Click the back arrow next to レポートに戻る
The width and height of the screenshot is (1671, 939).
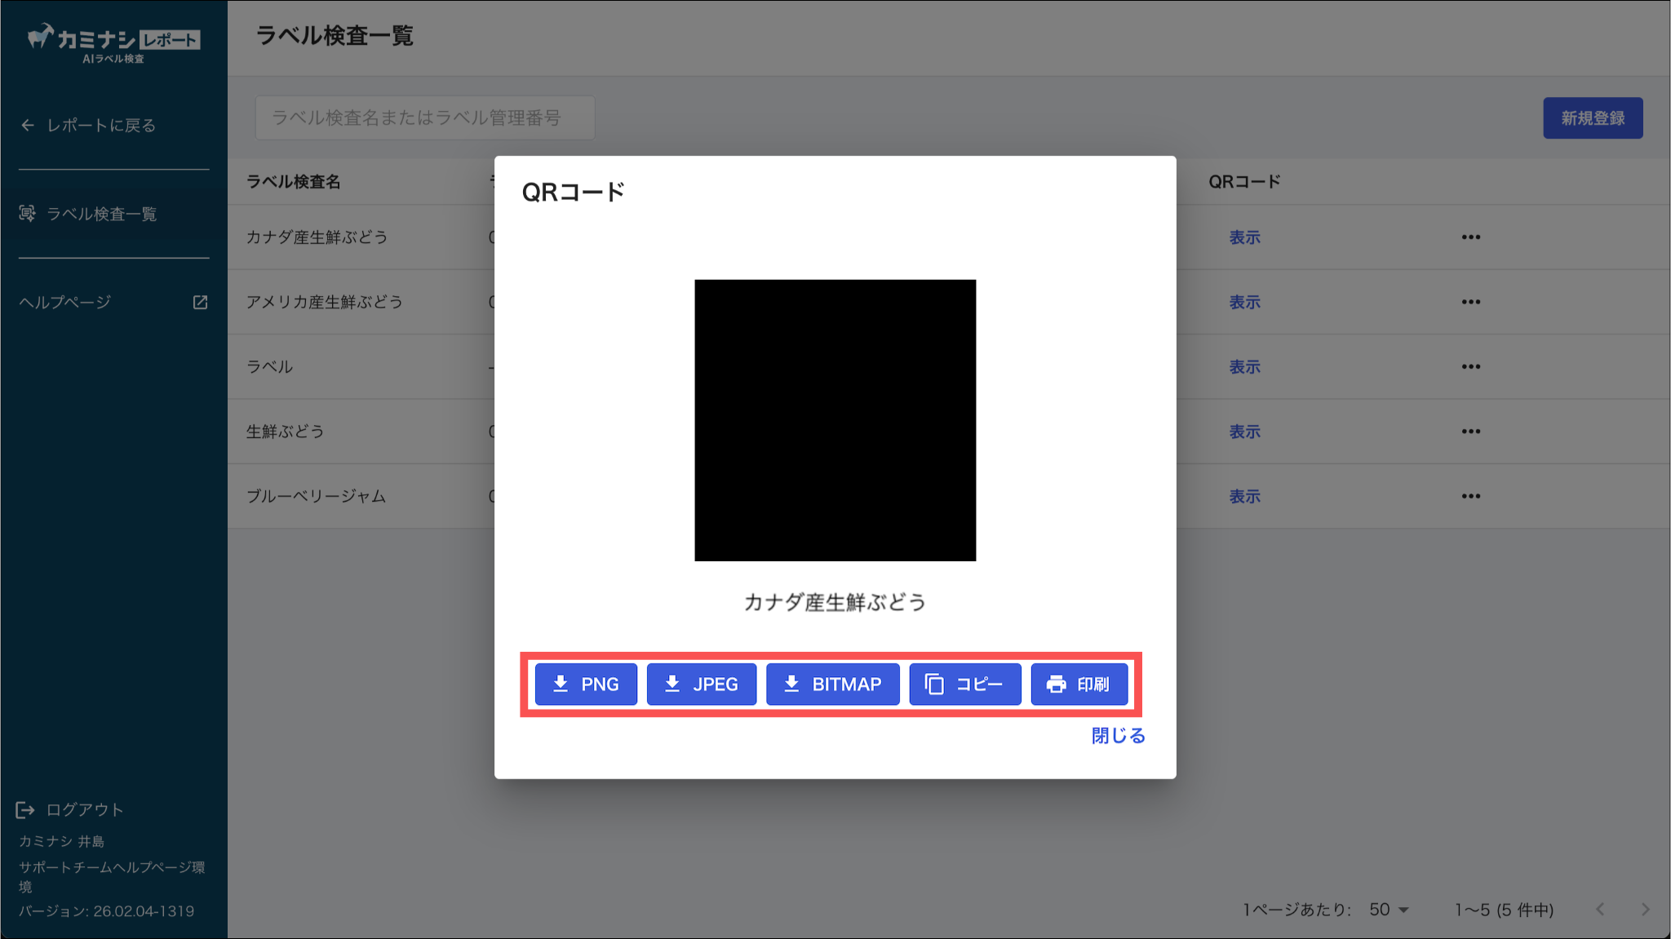28,125
